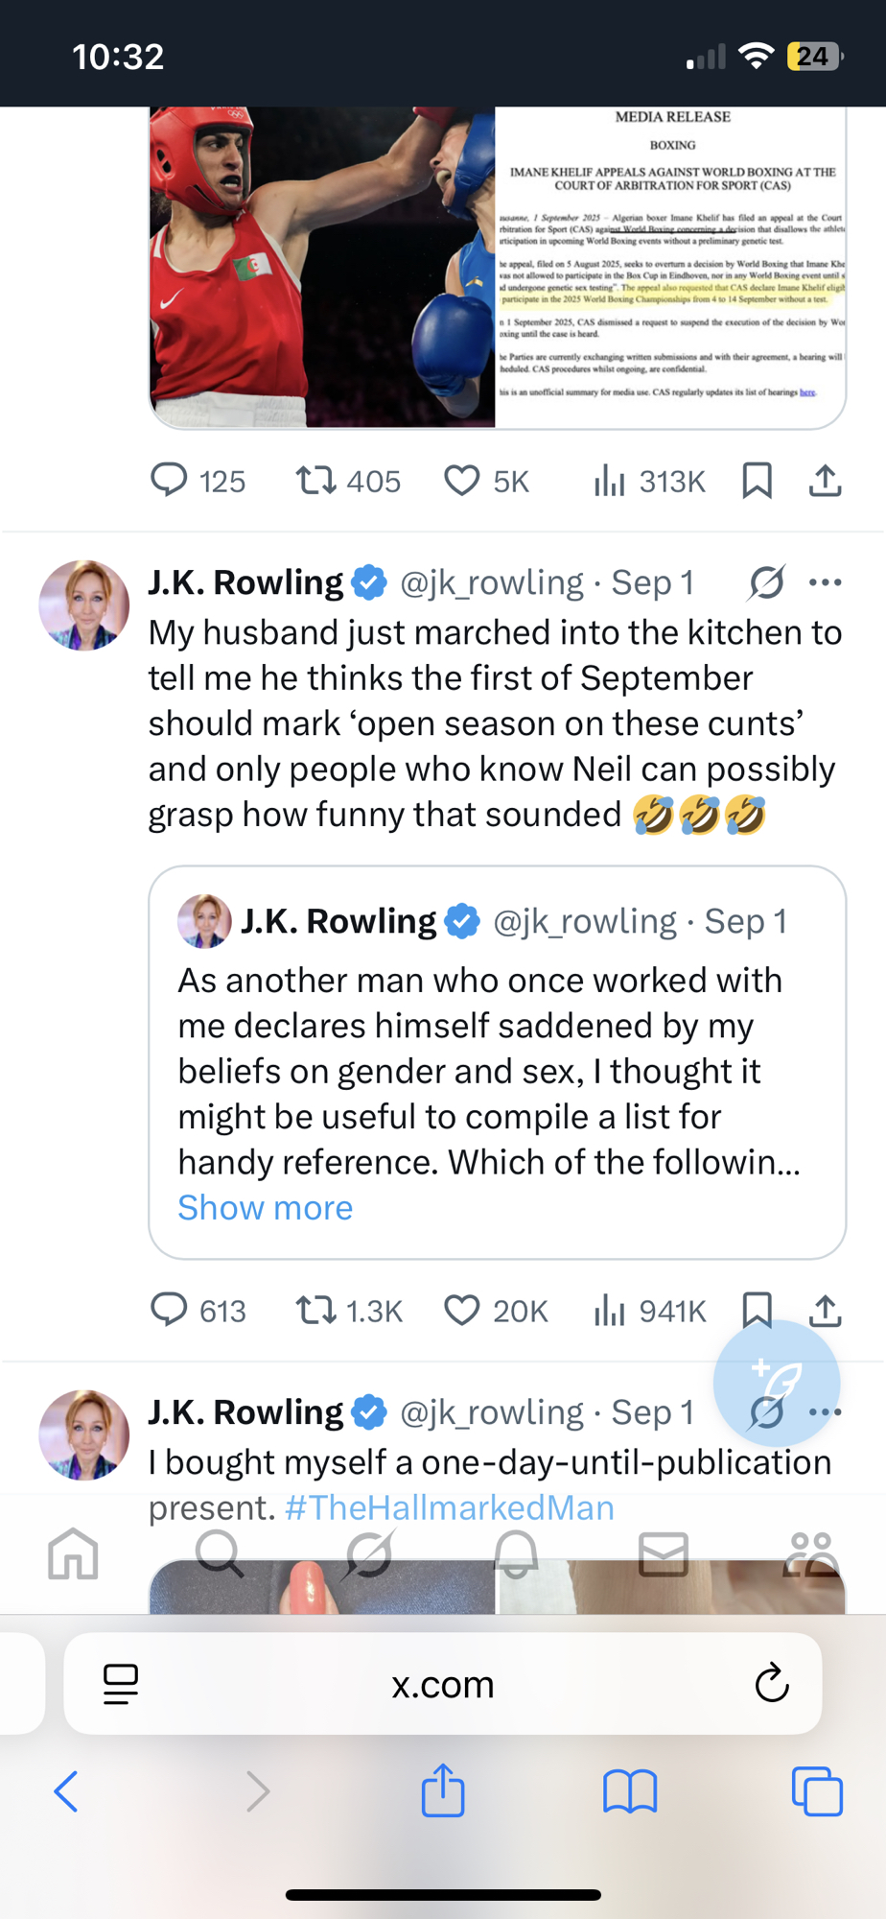Tap the floating compose post button
This screenshot has width=886, height=1919.
tap(776, 1383)
